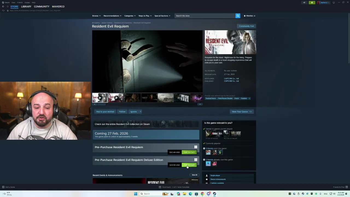350x197 pixels.
Task: Open Wishlist star link
Action: [249, 16]
